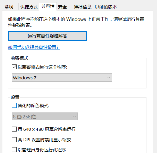Switch to the 以前的版本 tab
Image resolution: width=157 pixels, height=153 pixels.
[x=106, y=7]
